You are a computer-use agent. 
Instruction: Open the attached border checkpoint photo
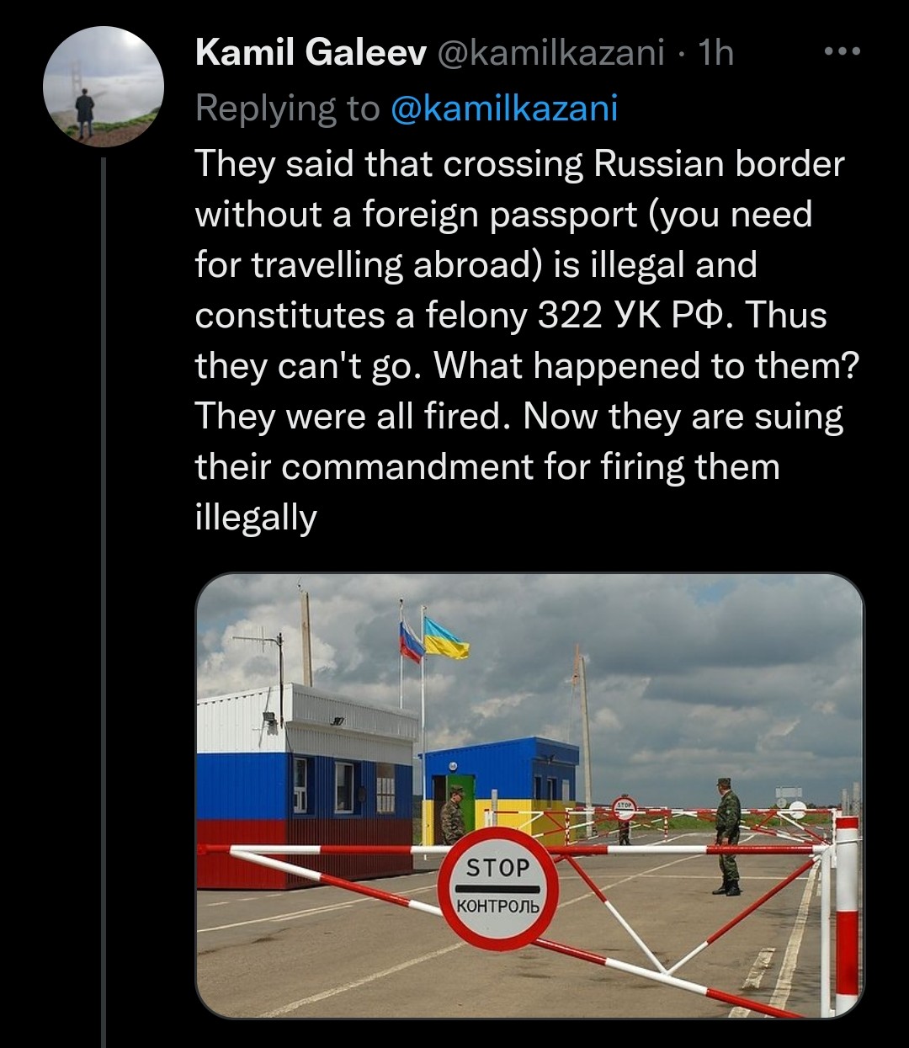coord(529,795)
